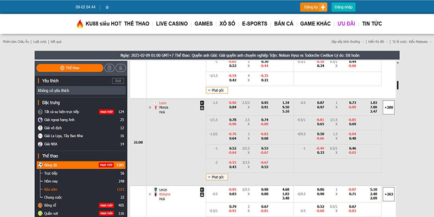Click the orange Đăng ký button
The height and width of the screenshot is (217, 434).
(314, 7)
